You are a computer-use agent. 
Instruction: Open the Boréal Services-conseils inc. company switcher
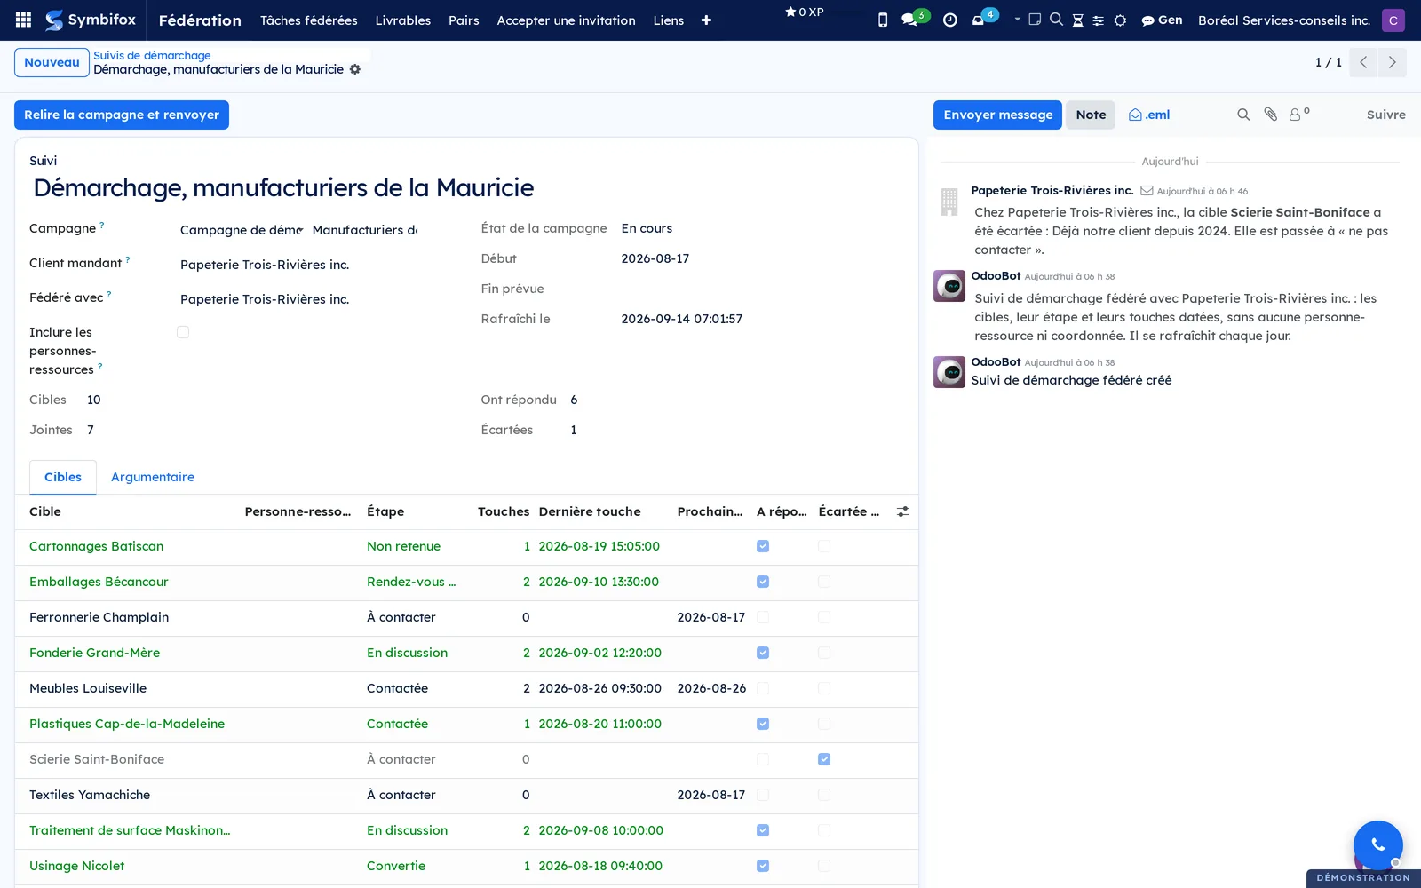click(x=1283, y=20)
